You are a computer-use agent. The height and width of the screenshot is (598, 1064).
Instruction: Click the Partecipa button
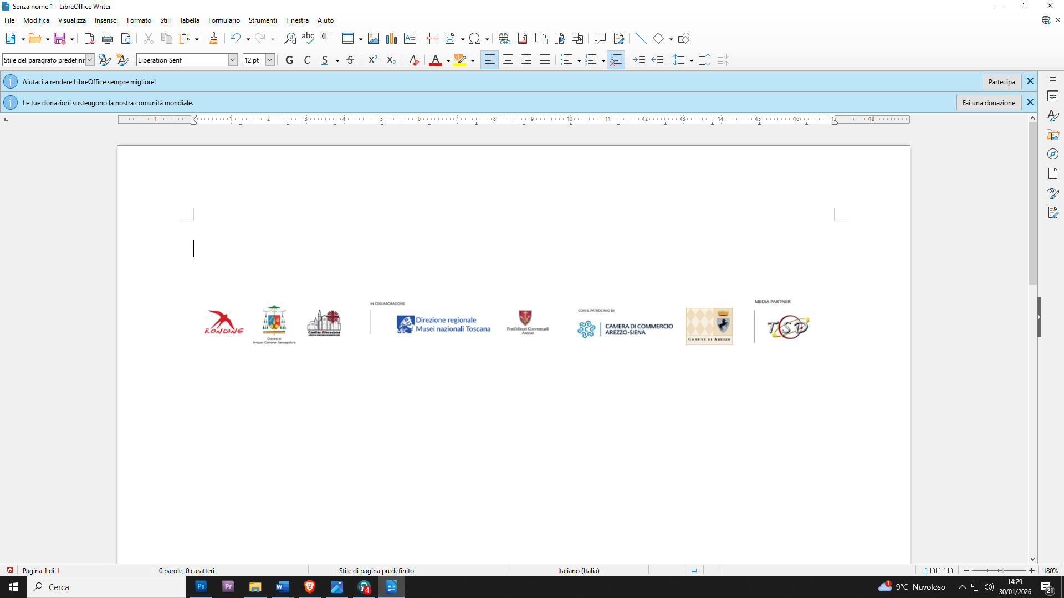tap(1001, 81)
